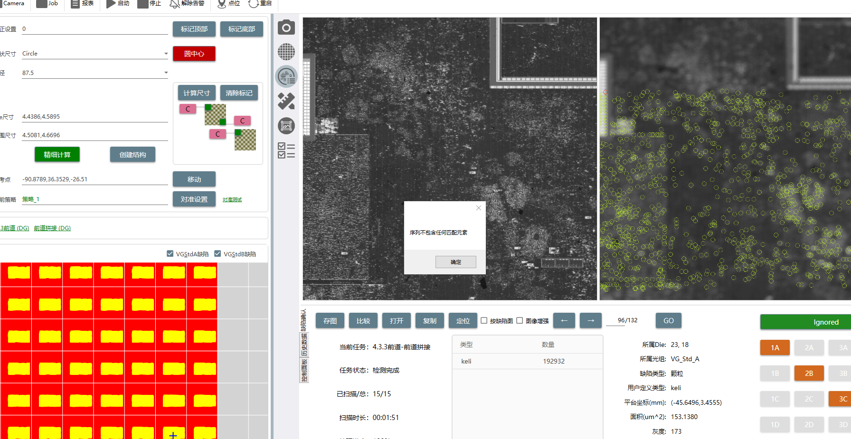The width and height of the screenshot is (851, 439).
Task: Uncheck the VGStdA缺陷 checkbox
Action: [170, 254]
